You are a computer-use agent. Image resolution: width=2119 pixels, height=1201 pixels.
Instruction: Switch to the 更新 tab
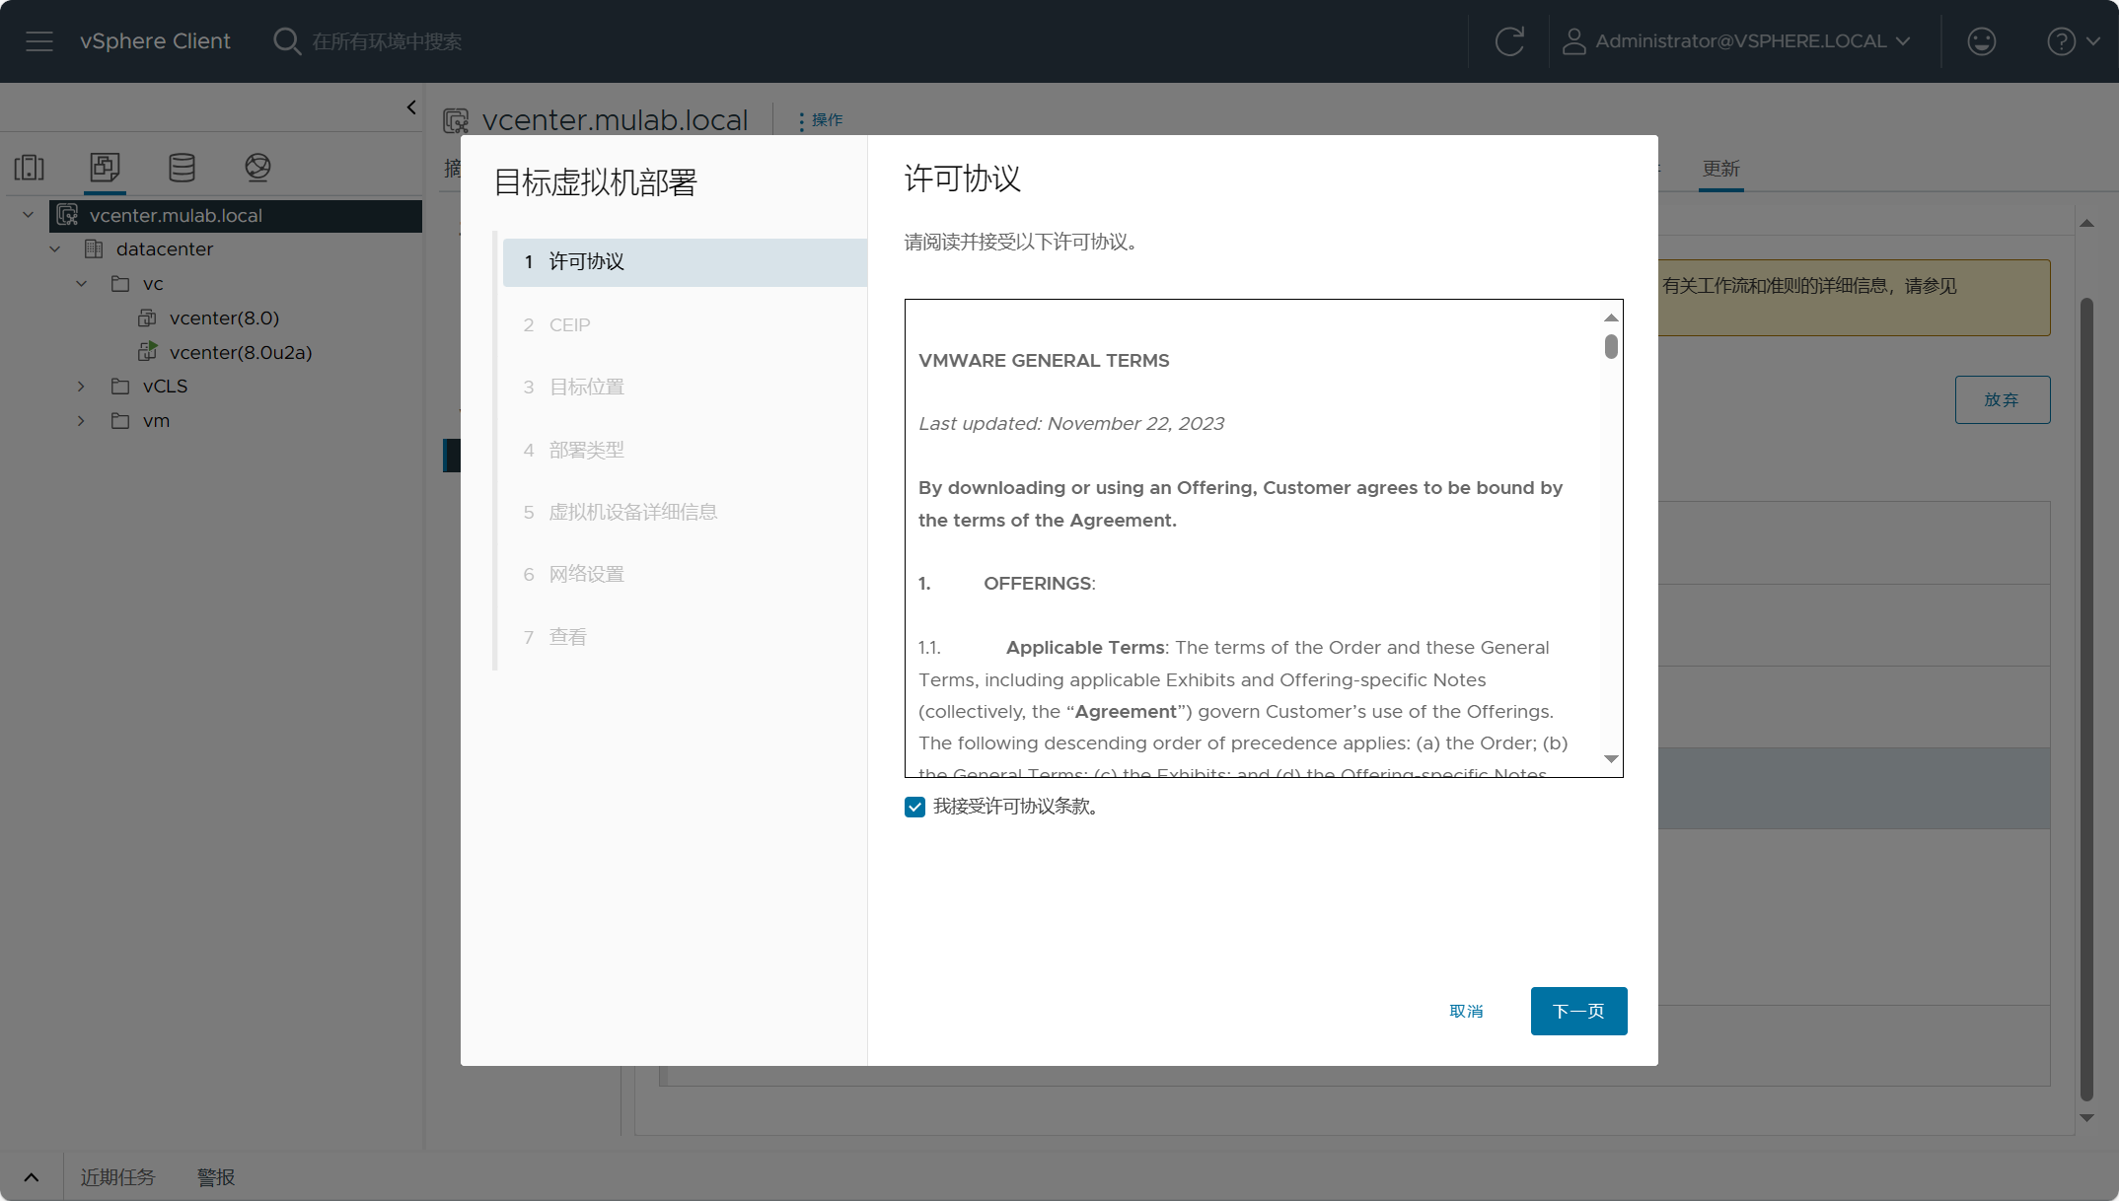click(1720, 169)
